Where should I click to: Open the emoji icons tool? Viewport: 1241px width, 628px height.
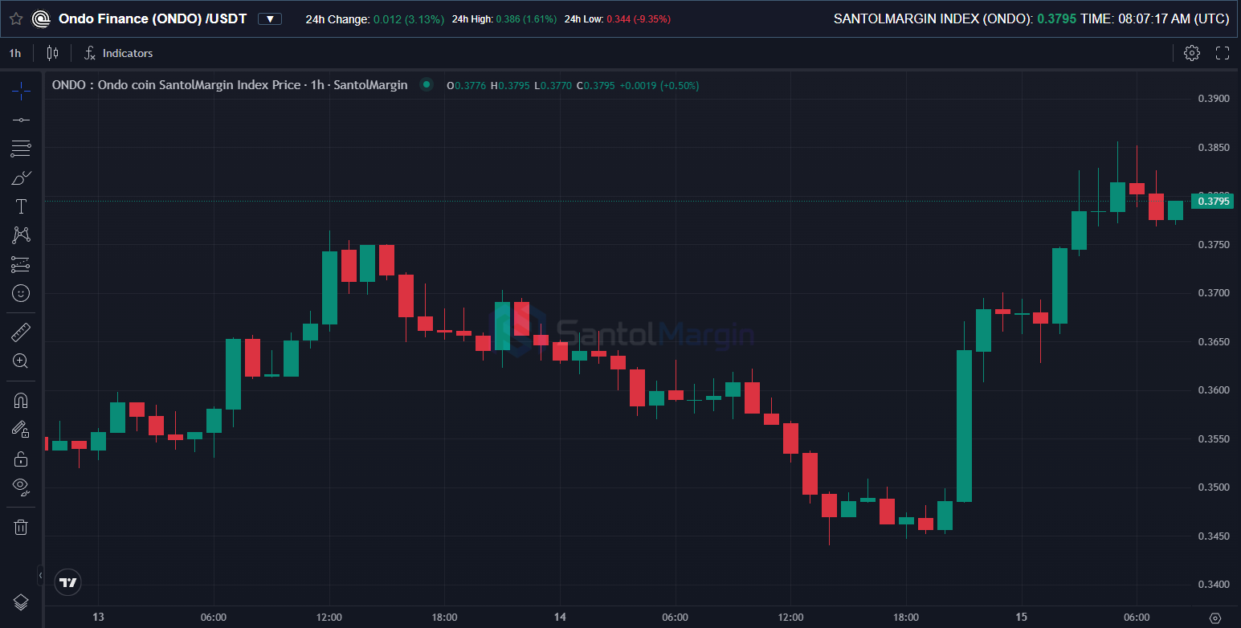(21, 293)
